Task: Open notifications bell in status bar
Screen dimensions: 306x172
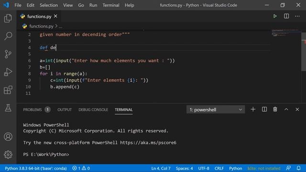Action: (x=298, y=168)
